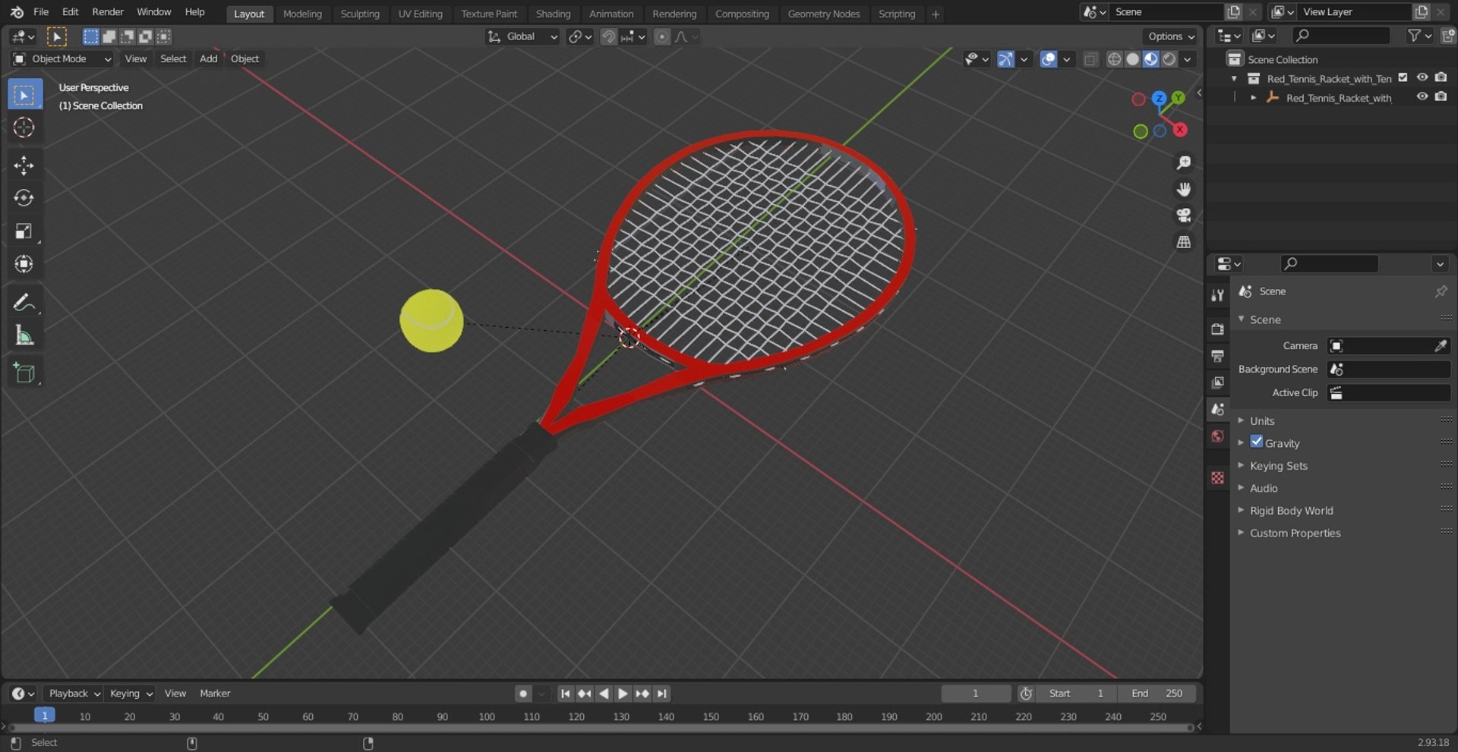This screenshot has width=1458, height=752.
Task: Click the blue Z axis gizmo circle
Action: tap(1159, 98)
